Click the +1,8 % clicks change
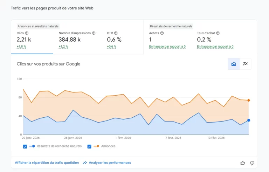The image size is (269, 172). [x=21, y=47]
